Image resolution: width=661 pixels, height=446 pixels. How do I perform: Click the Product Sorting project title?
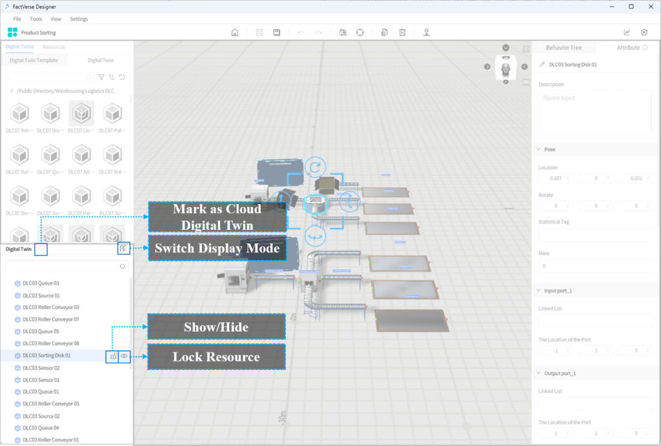click(38, 32)
